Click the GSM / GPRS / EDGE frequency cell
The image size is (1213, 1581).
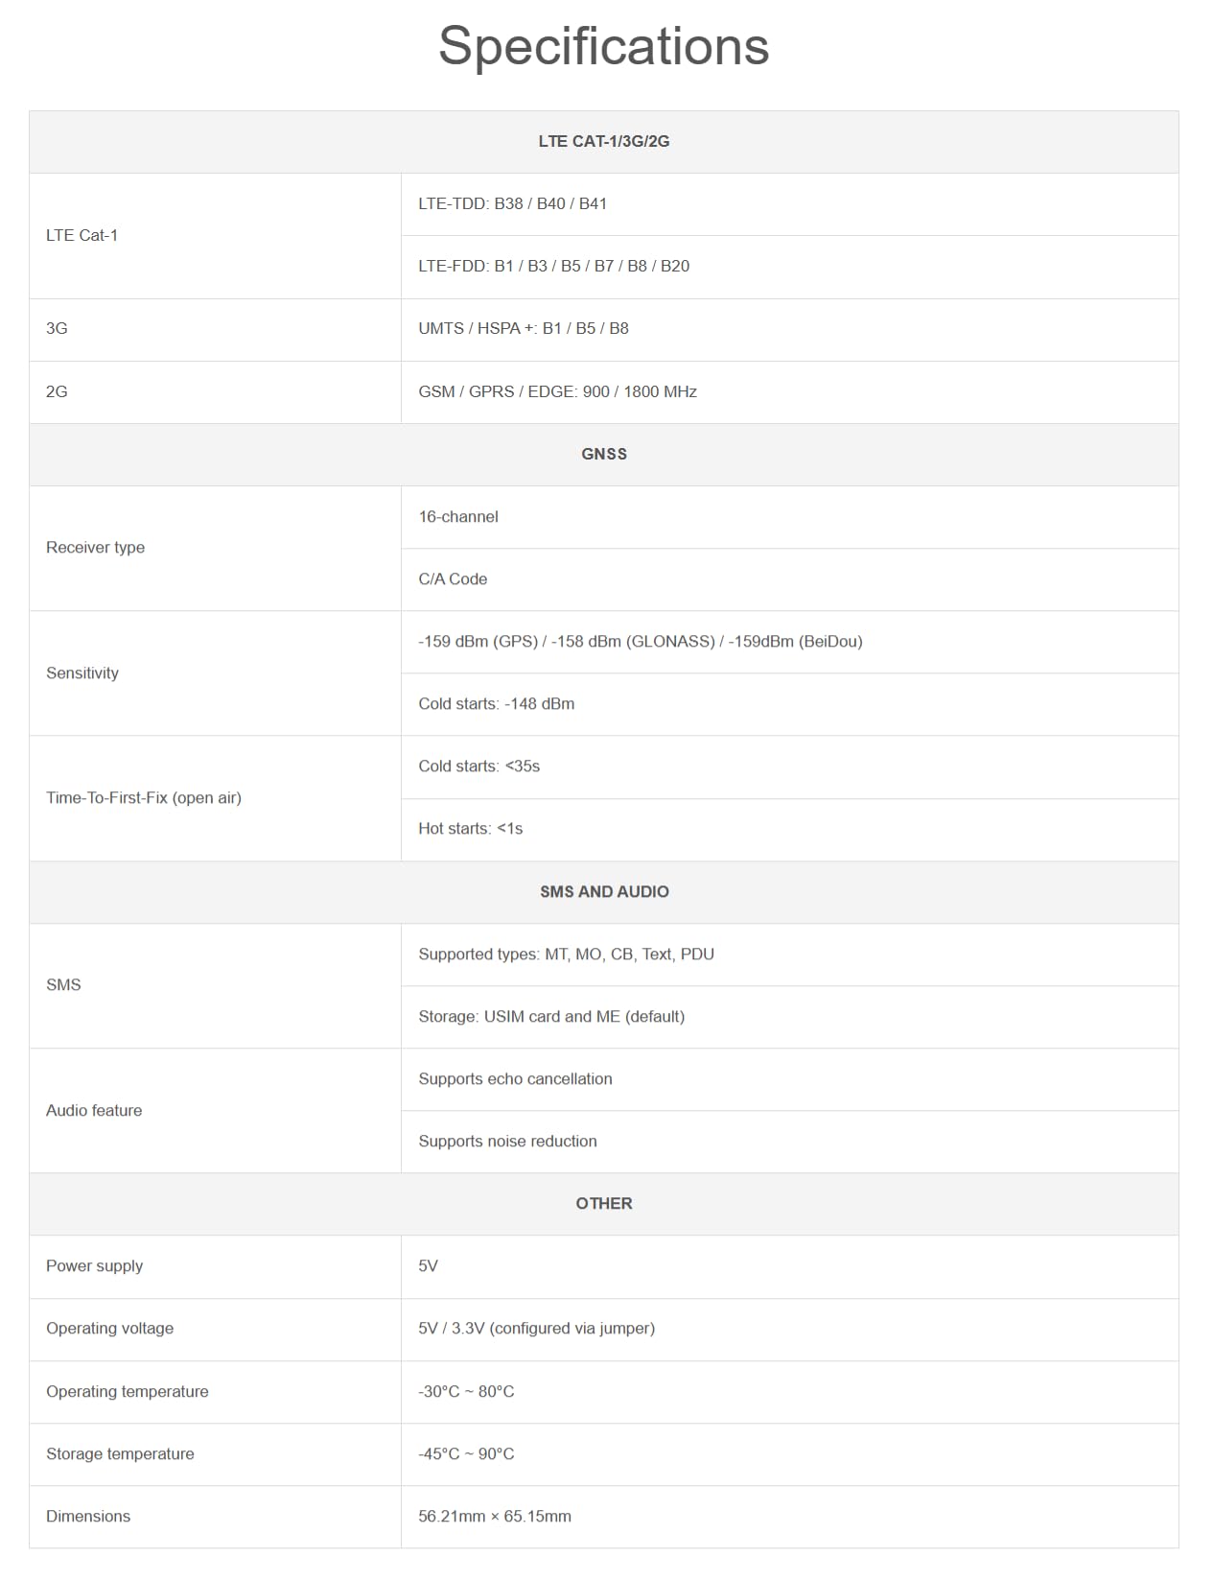[790, 392]
